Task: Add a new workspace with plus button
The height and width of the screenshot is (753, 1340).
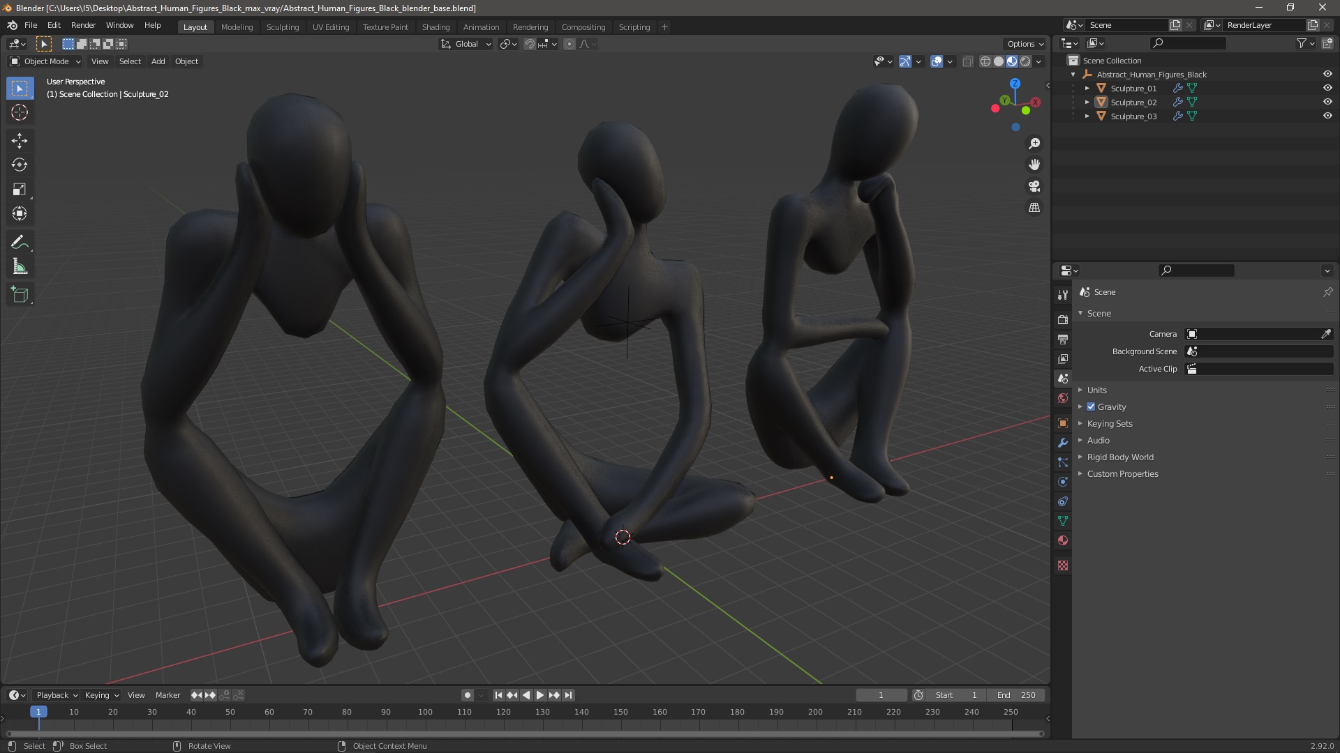Action: [x=664, y=27]
